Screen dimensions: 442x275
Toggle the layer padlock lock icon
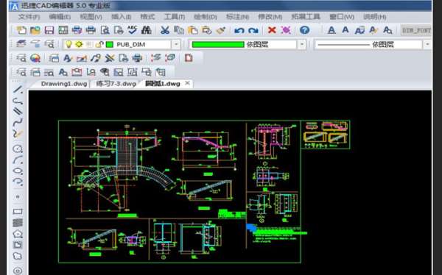tap(99, 44)
